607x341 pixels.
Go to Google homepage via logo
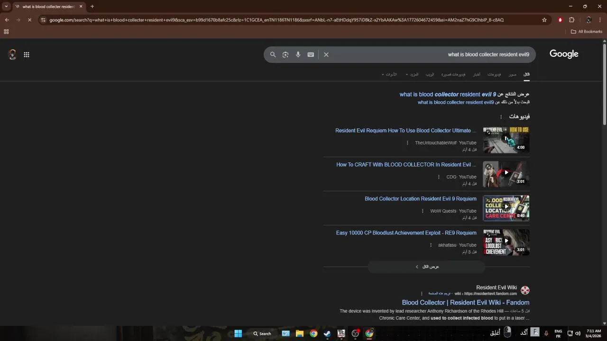(564, 54)
